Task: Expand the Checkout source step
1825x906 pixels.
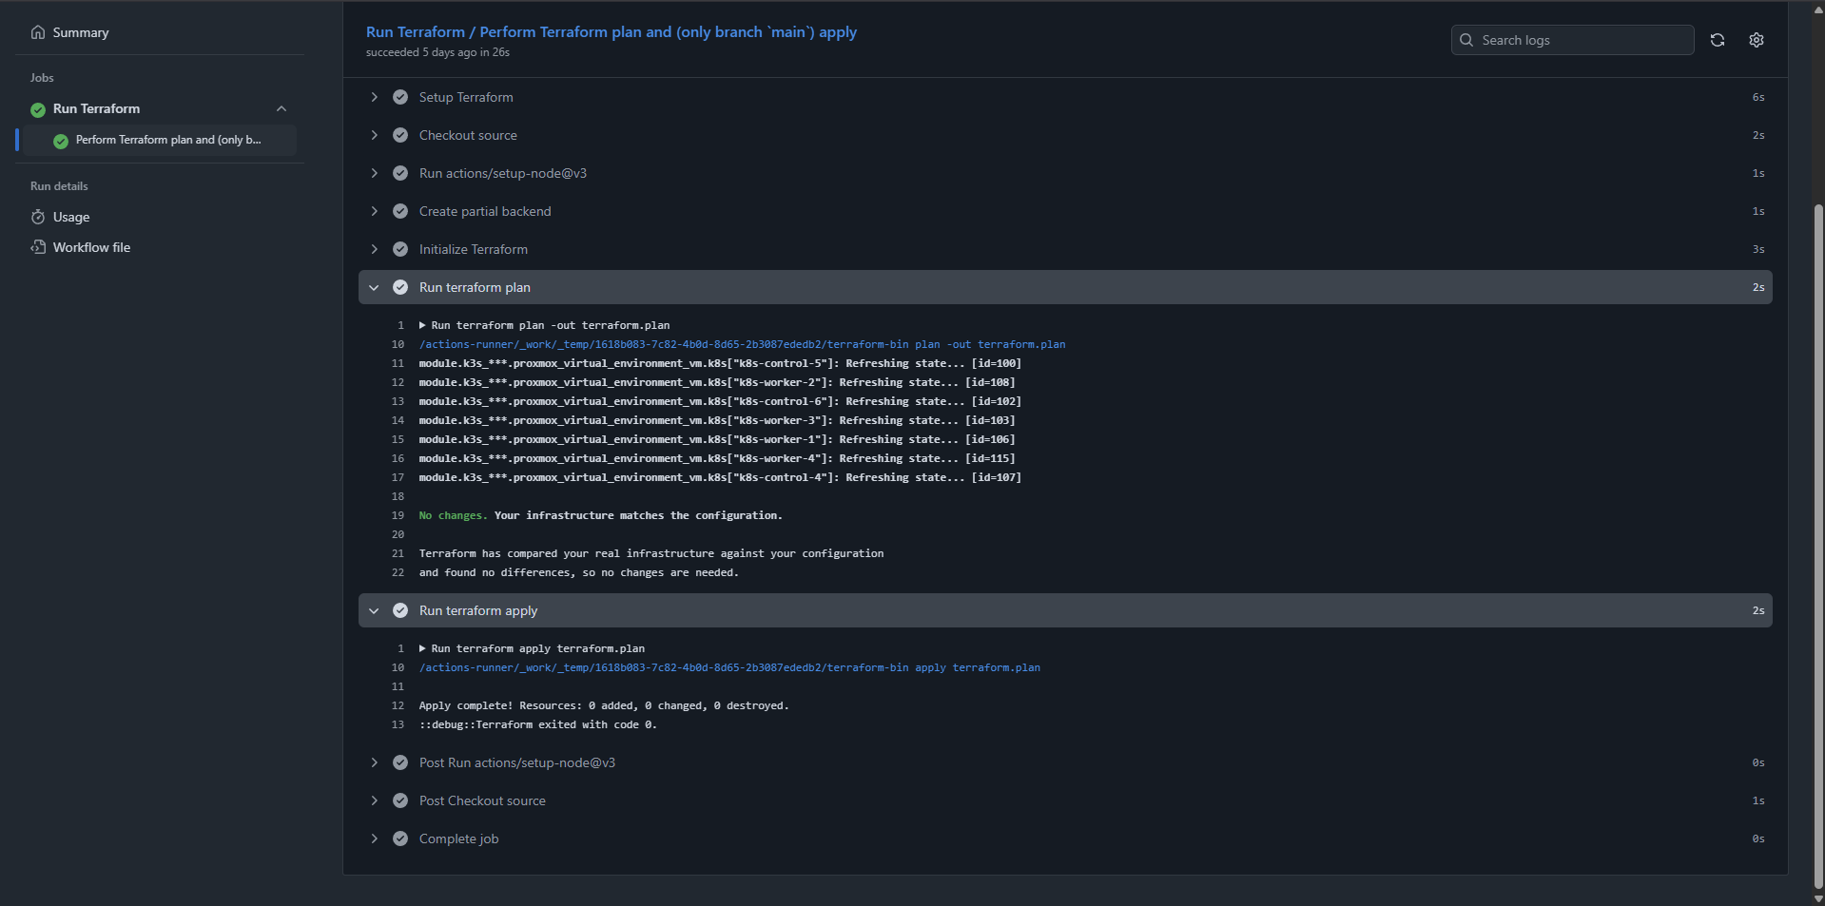Action: [x=375, y=135]
